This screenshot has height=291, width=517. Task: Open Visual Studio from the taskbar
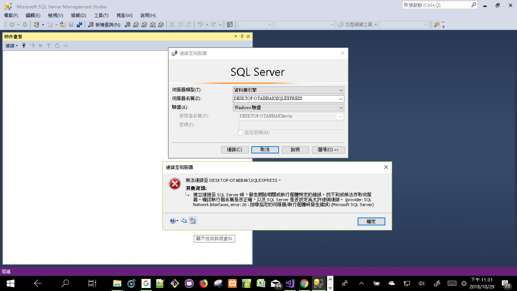pyautogui.click(x=290, y=283)
